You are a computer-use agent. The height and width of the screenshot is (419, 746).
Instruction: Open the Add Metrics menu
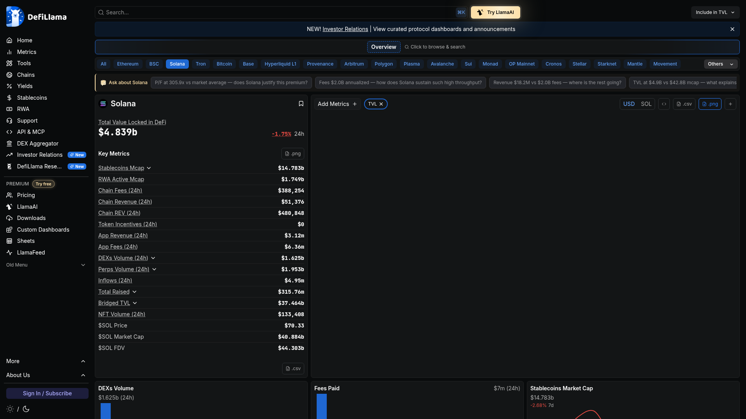coord(337,104)
